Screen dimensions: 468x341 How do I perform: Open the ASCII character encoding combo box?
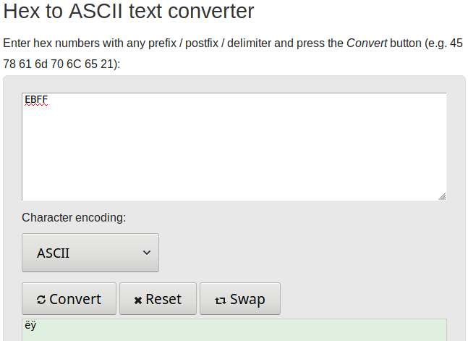[90, 253]
